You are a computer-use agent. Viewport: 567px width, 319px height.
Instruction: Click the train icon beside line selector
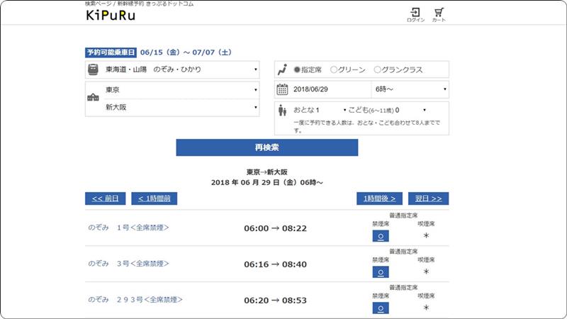click(x=94, y=69)
